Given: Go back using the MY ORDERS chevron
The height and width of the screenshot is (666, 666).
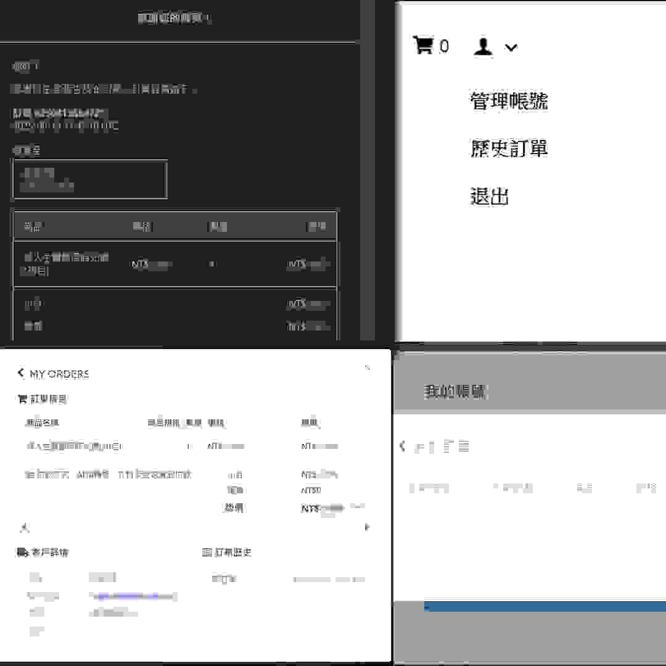Looking at the screenshot, I should [21, 373].
